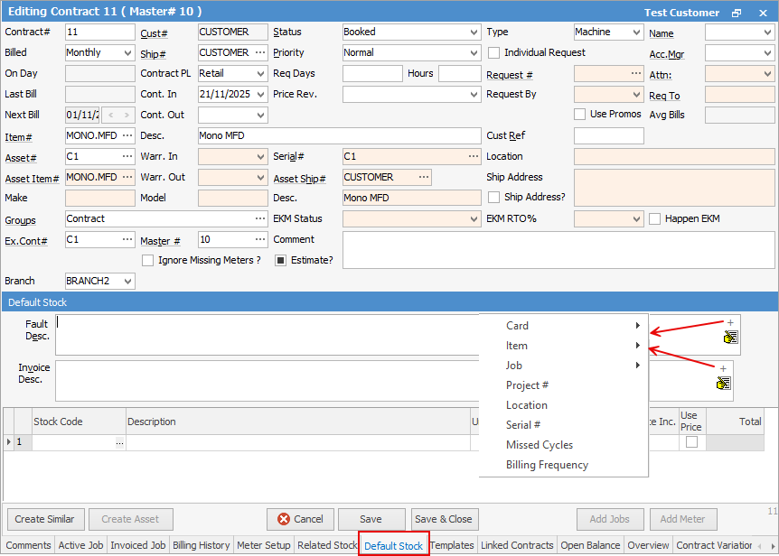This screenshot has width=779, height=556.
Task: Choose Card in the context menu
Action: 564,326
